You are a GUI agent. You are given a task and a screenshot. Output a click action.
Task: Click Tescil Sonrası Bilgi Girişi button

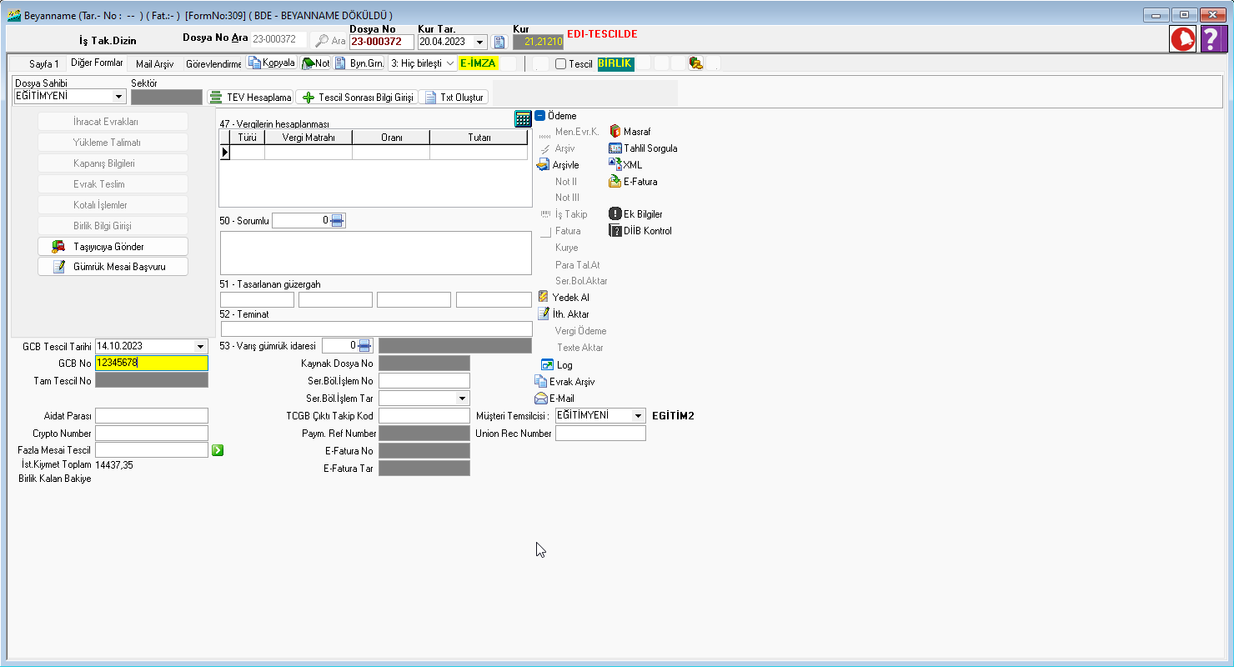click(357, 98)
